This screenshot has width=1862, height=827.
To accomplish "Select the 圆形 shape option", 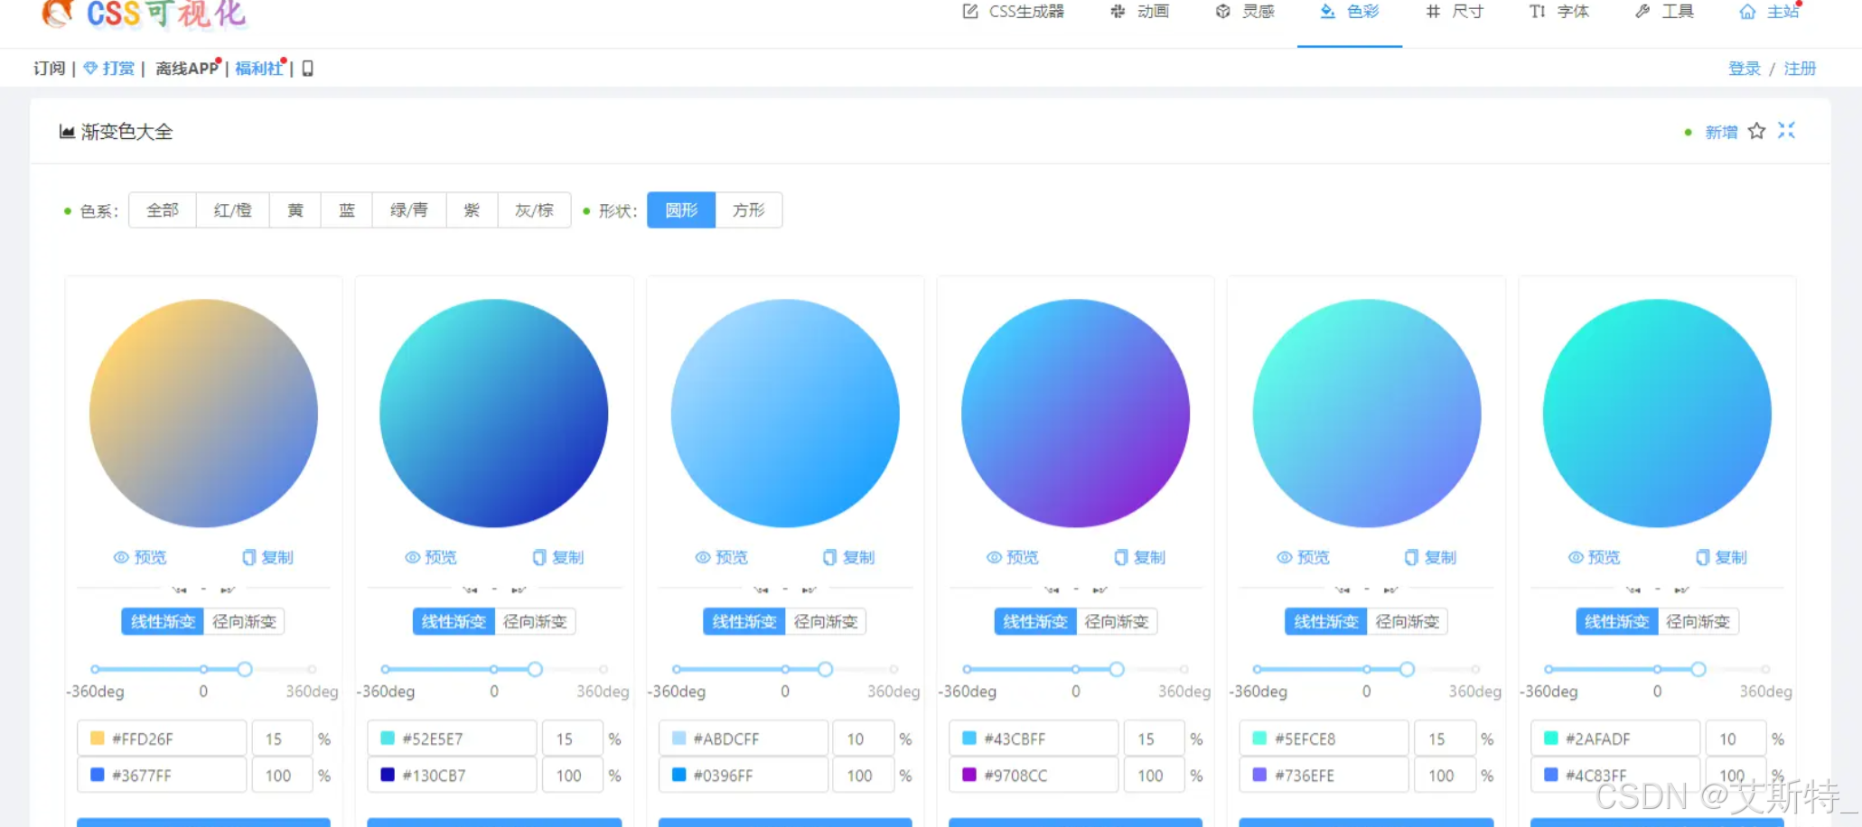I will [x=681, y=210].
